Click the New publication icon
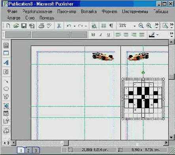Screen dimensions: 175x155 pos(8,26)
